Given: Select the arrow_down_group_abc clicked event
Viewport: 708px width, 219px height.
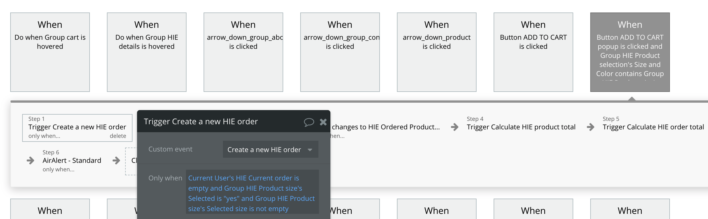Looking at the screenshot, I should point(243,52).
